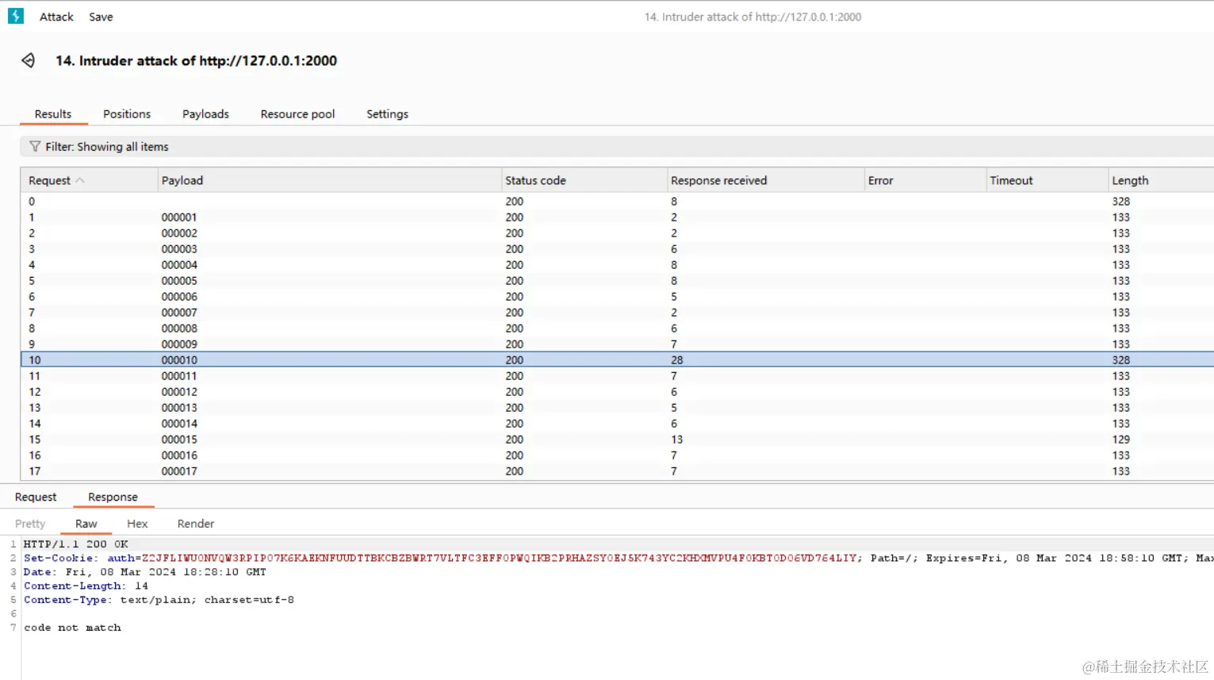The image size is (1214, 680).
Task: Click the filter funnel icon
Action: click(x=35, y=146)
